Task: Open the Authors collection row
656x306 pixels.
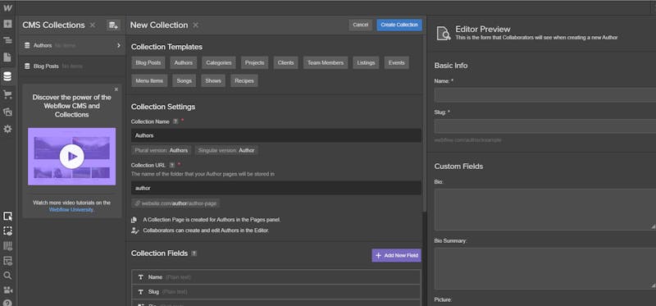Action: [x=72, y=45]
